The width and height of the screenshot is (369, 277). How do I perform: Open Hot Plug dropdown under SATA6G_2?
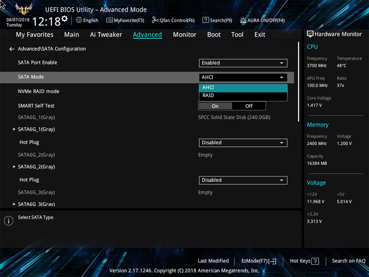243,180
